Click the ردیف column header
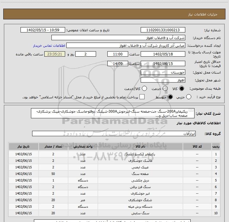This screenshot has height=222, width=229. (x=216, y=146)
